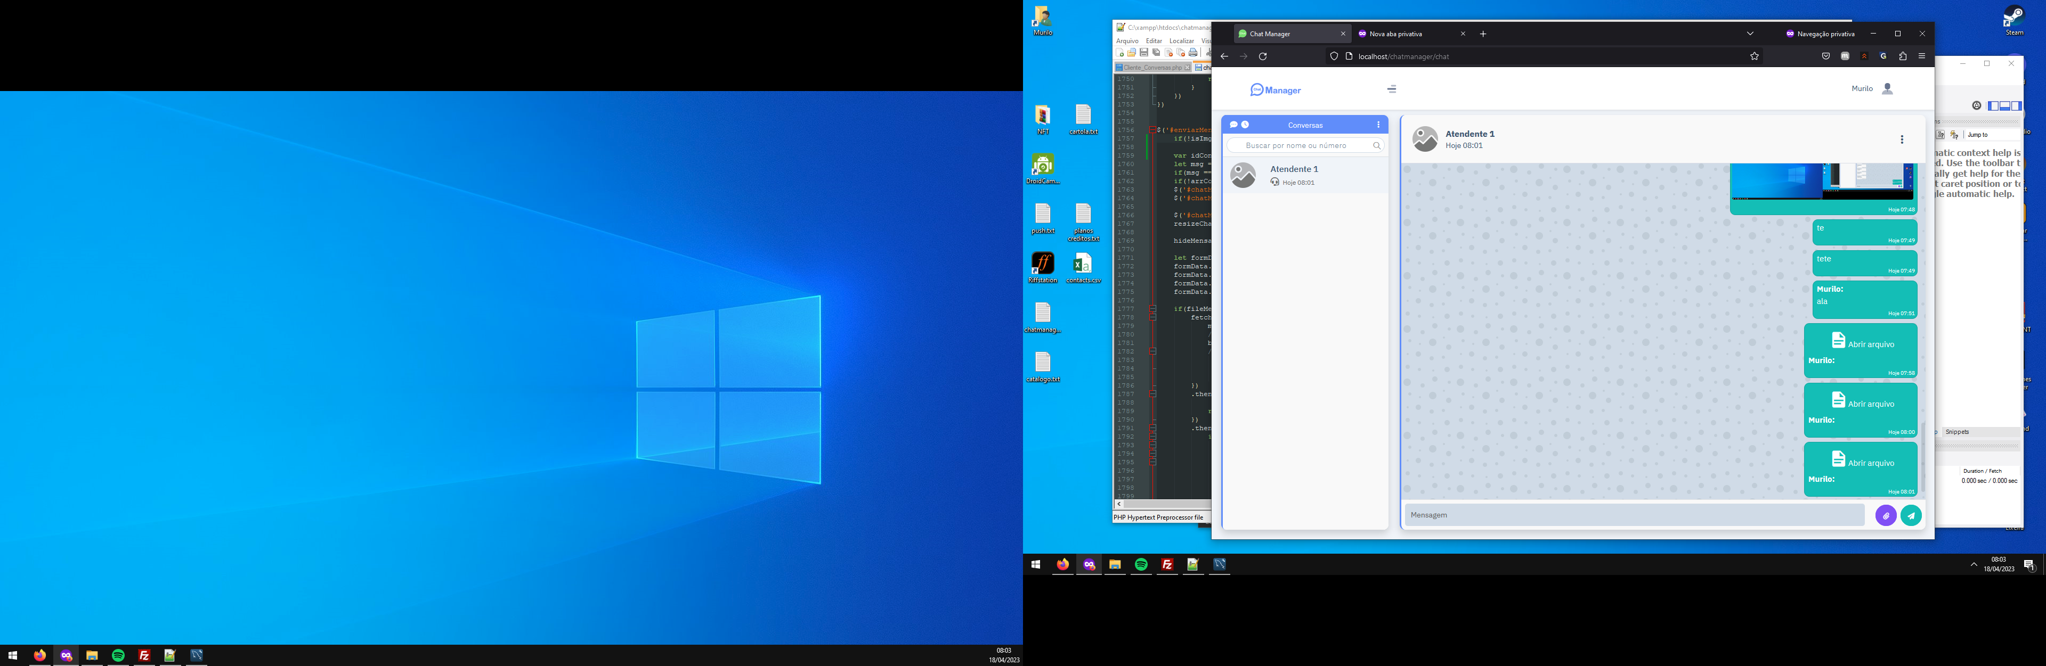Open file in message sent at 08:00
The image size is (2046, 666).
click(x=1862, y=401)
